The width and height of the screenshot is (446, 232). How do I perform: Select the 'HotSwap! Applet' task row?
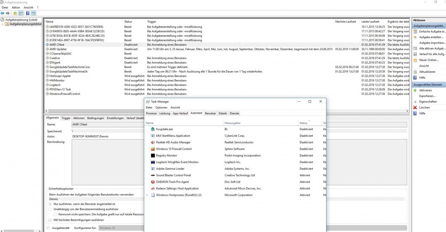coord(226,76)
